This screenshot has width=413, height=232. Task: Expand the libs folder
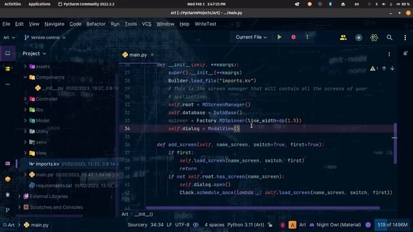[x=25, y=110]
